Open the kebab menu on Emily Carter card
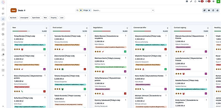This screenshot has width=221, height=108. click(206, 100)
